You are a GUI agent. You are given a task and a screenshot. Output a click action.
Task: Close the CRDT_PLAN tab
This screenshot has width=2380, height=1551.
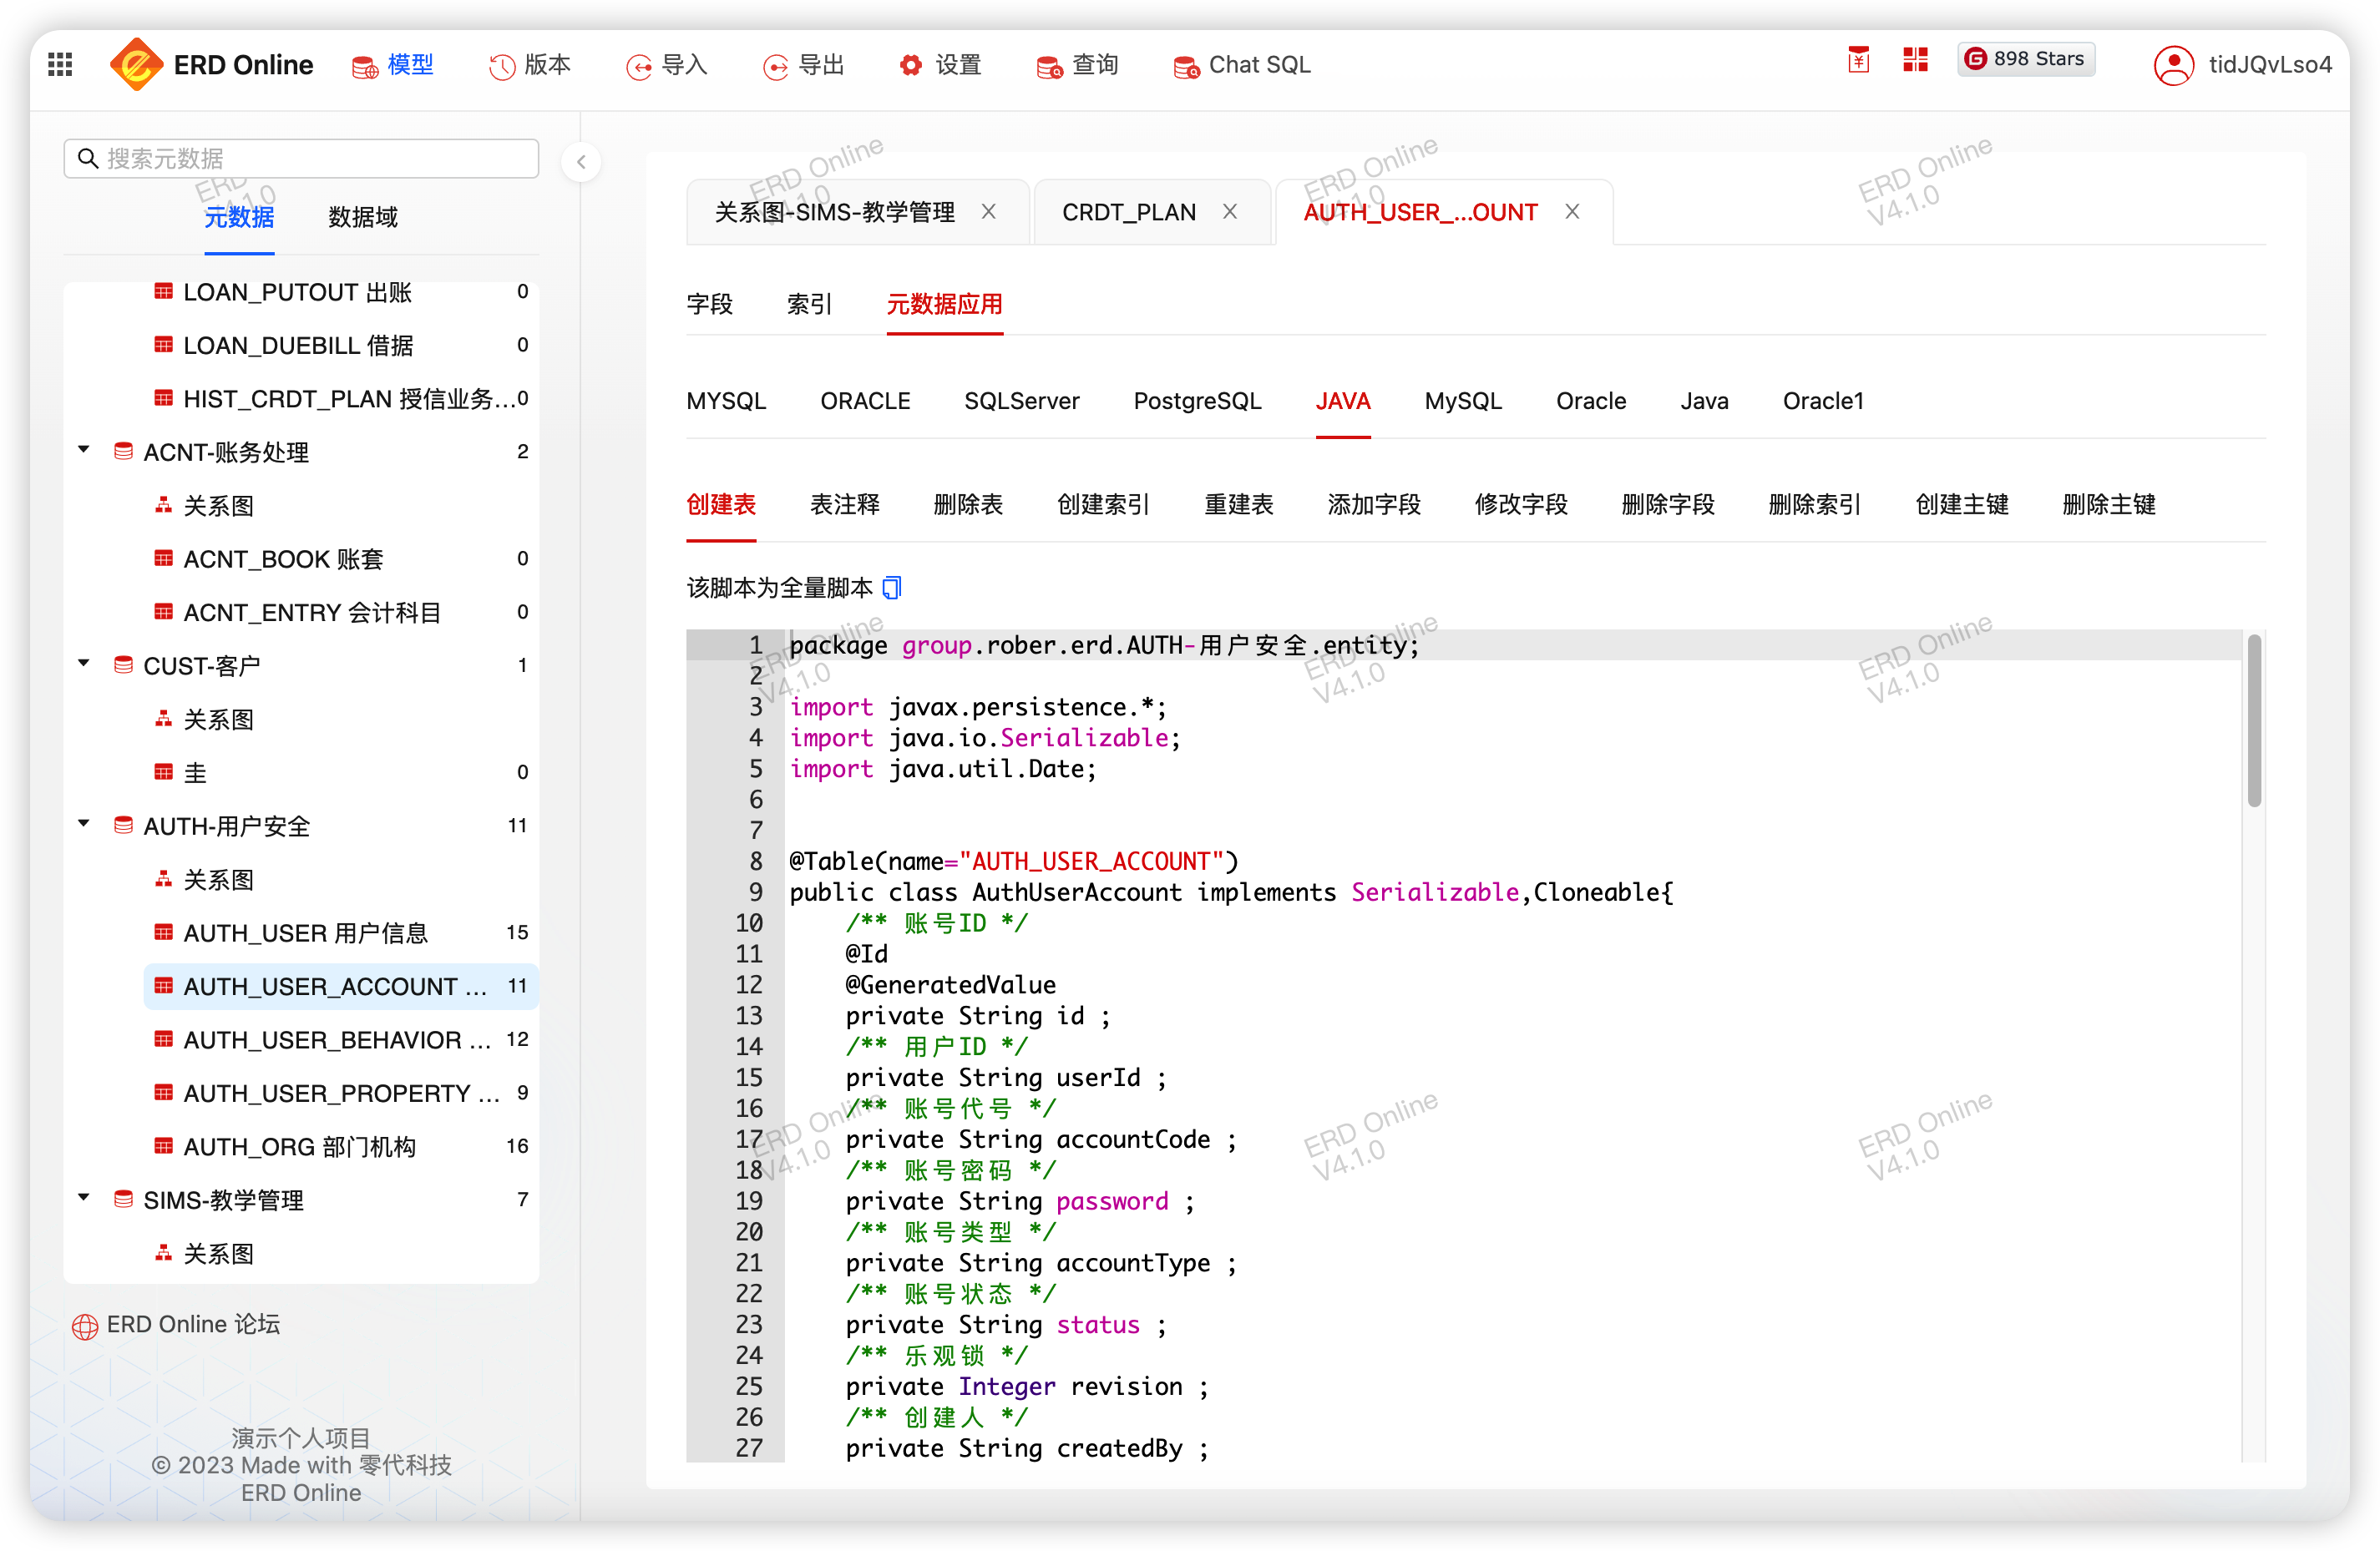tap(1230, 212)
